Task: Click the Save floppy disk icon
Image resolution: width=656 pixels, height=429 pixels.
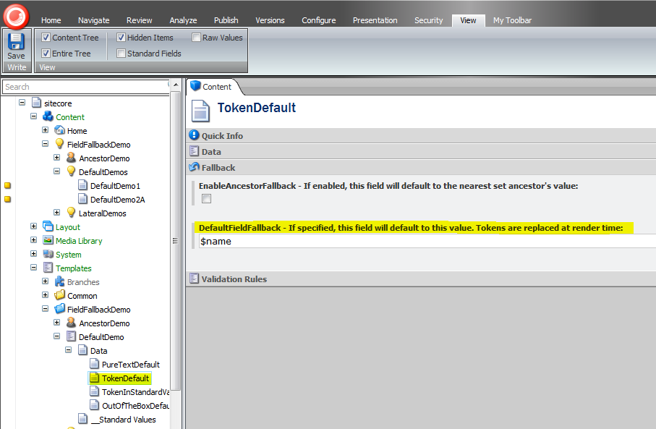Action: coord(17,41)
